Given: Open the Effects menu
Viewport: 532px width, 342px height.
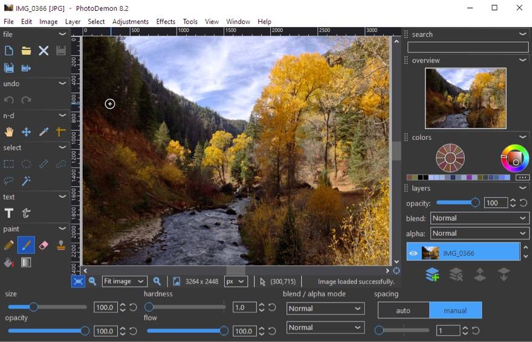Looking at the screenshot, I should point(166,21).
